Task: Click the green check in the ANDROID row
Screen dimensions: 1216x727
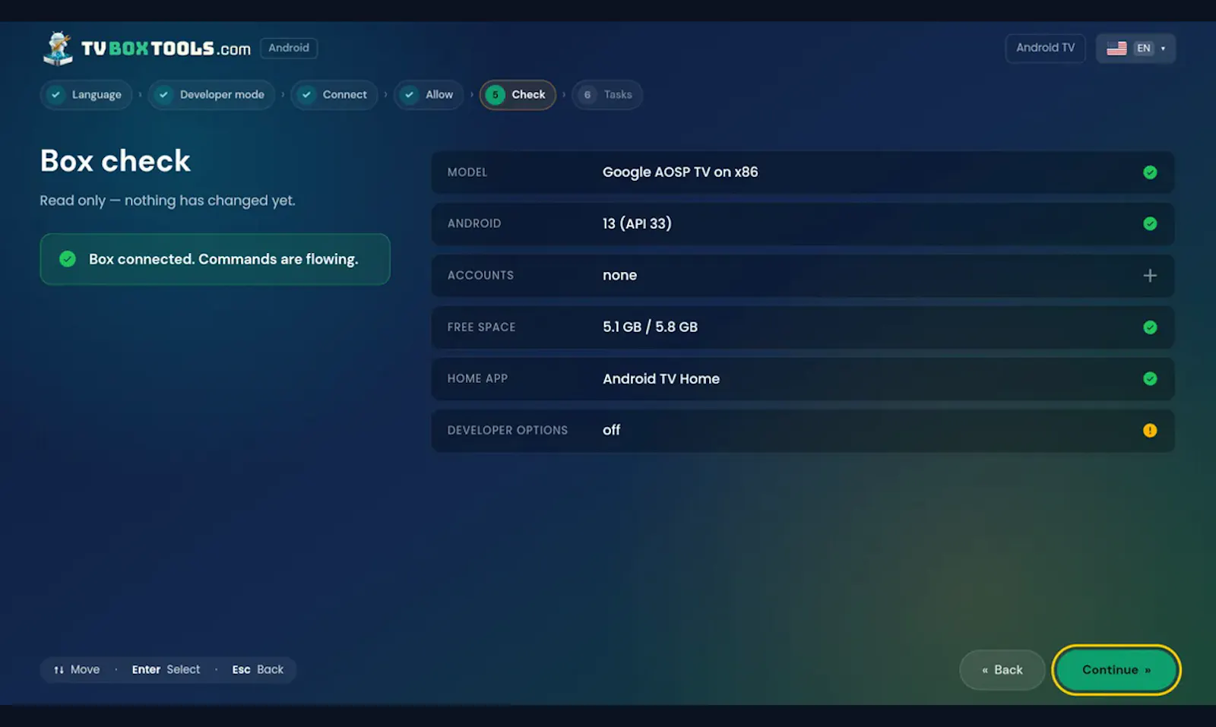Action: point(1150,223)
